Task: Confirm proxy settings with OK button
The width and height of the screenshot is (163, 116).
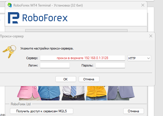Action: tap(66, 79)
